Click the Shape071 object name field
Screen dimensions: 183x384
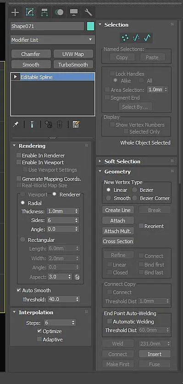click(47, 27)
